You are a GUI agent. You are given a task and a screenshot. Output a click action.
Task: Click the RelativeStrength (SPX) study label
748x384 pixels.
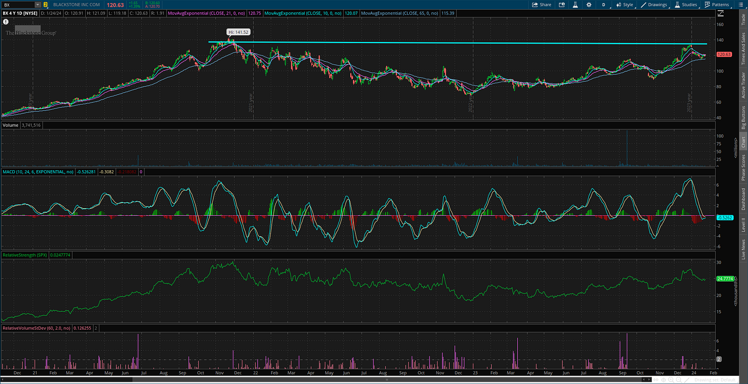click(25, 254)
